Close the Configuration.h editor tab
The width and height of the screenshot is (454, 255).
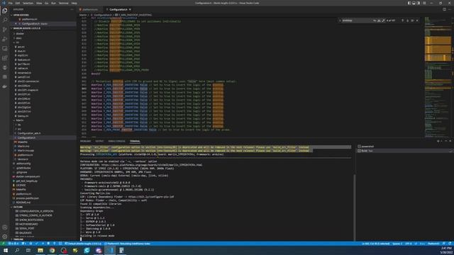(x=130, y=9)
